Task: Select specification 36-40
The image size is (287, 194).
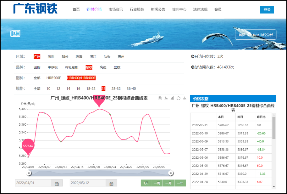Action: pos(131,89)
